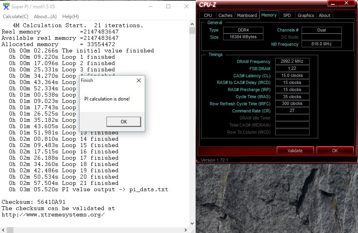
Task: Click the Super PI scroll up arrow
Action: (x=192, y=24)
